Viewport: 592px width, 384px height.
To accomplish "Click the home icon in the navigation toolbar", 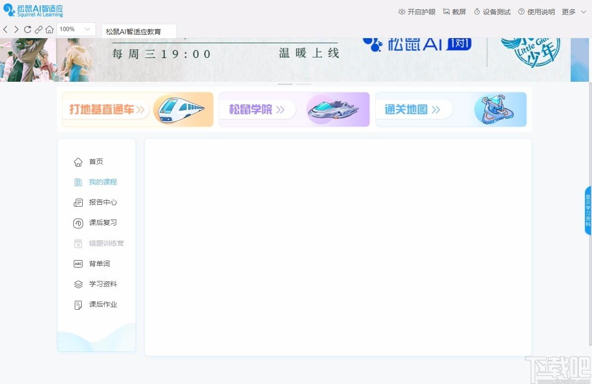I will point(49,29).
